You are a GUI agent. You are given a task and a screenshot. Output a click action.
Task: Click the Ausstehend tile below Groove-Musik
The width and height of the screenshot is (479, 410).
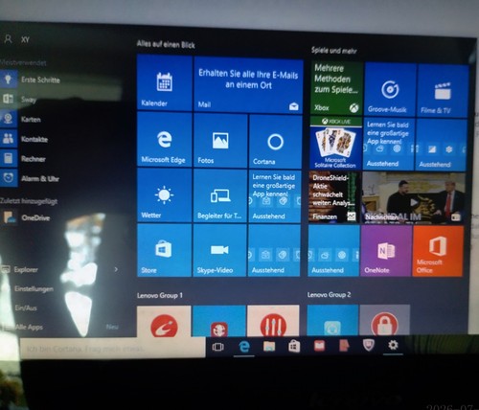pyautogui.click(x=389, y=144)
